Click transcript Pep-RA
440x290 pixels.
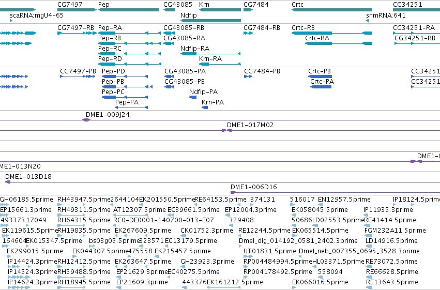click(x=129, y=33)
